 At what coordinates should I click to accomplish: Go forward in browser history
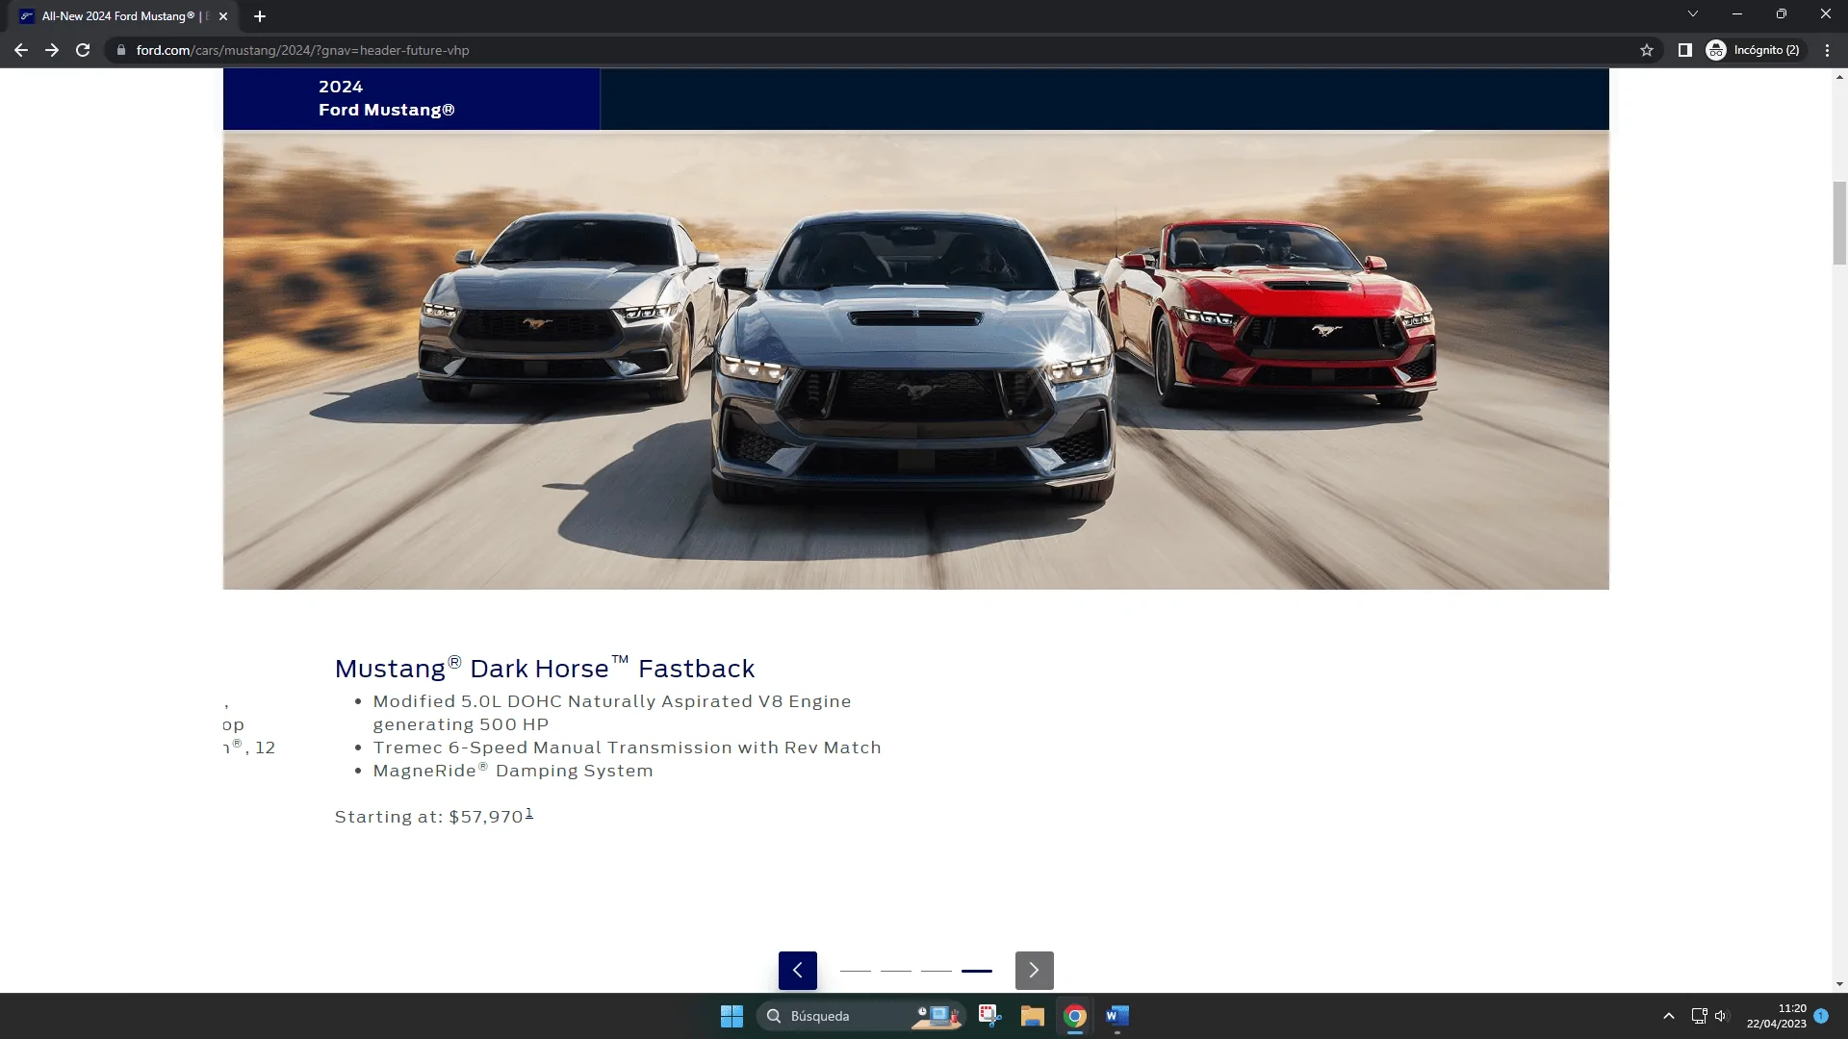[52, 50]
